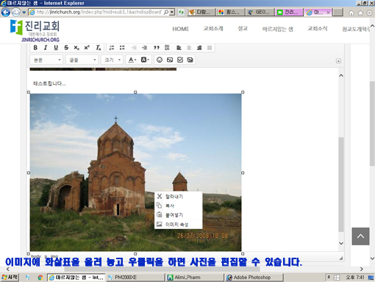This screenshot has height=282, width=375.
Task: Insert a smiley emoticon
Action: click(x=160, y=60)
